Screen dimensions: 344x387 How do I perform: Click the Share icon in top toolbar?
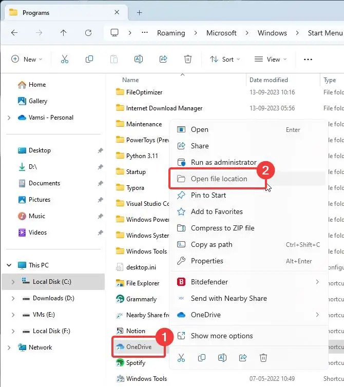point(163,60)
